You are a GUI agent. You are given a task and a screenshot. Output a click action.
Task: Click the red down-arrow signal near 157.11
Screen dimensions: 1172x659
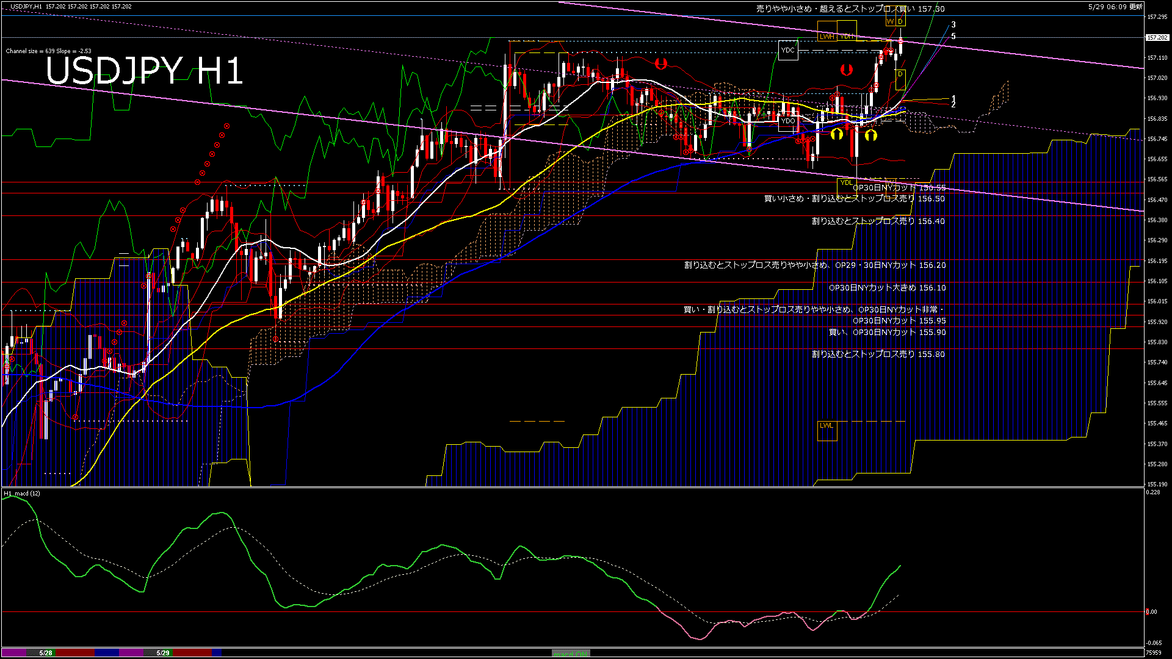pos(660,63)
